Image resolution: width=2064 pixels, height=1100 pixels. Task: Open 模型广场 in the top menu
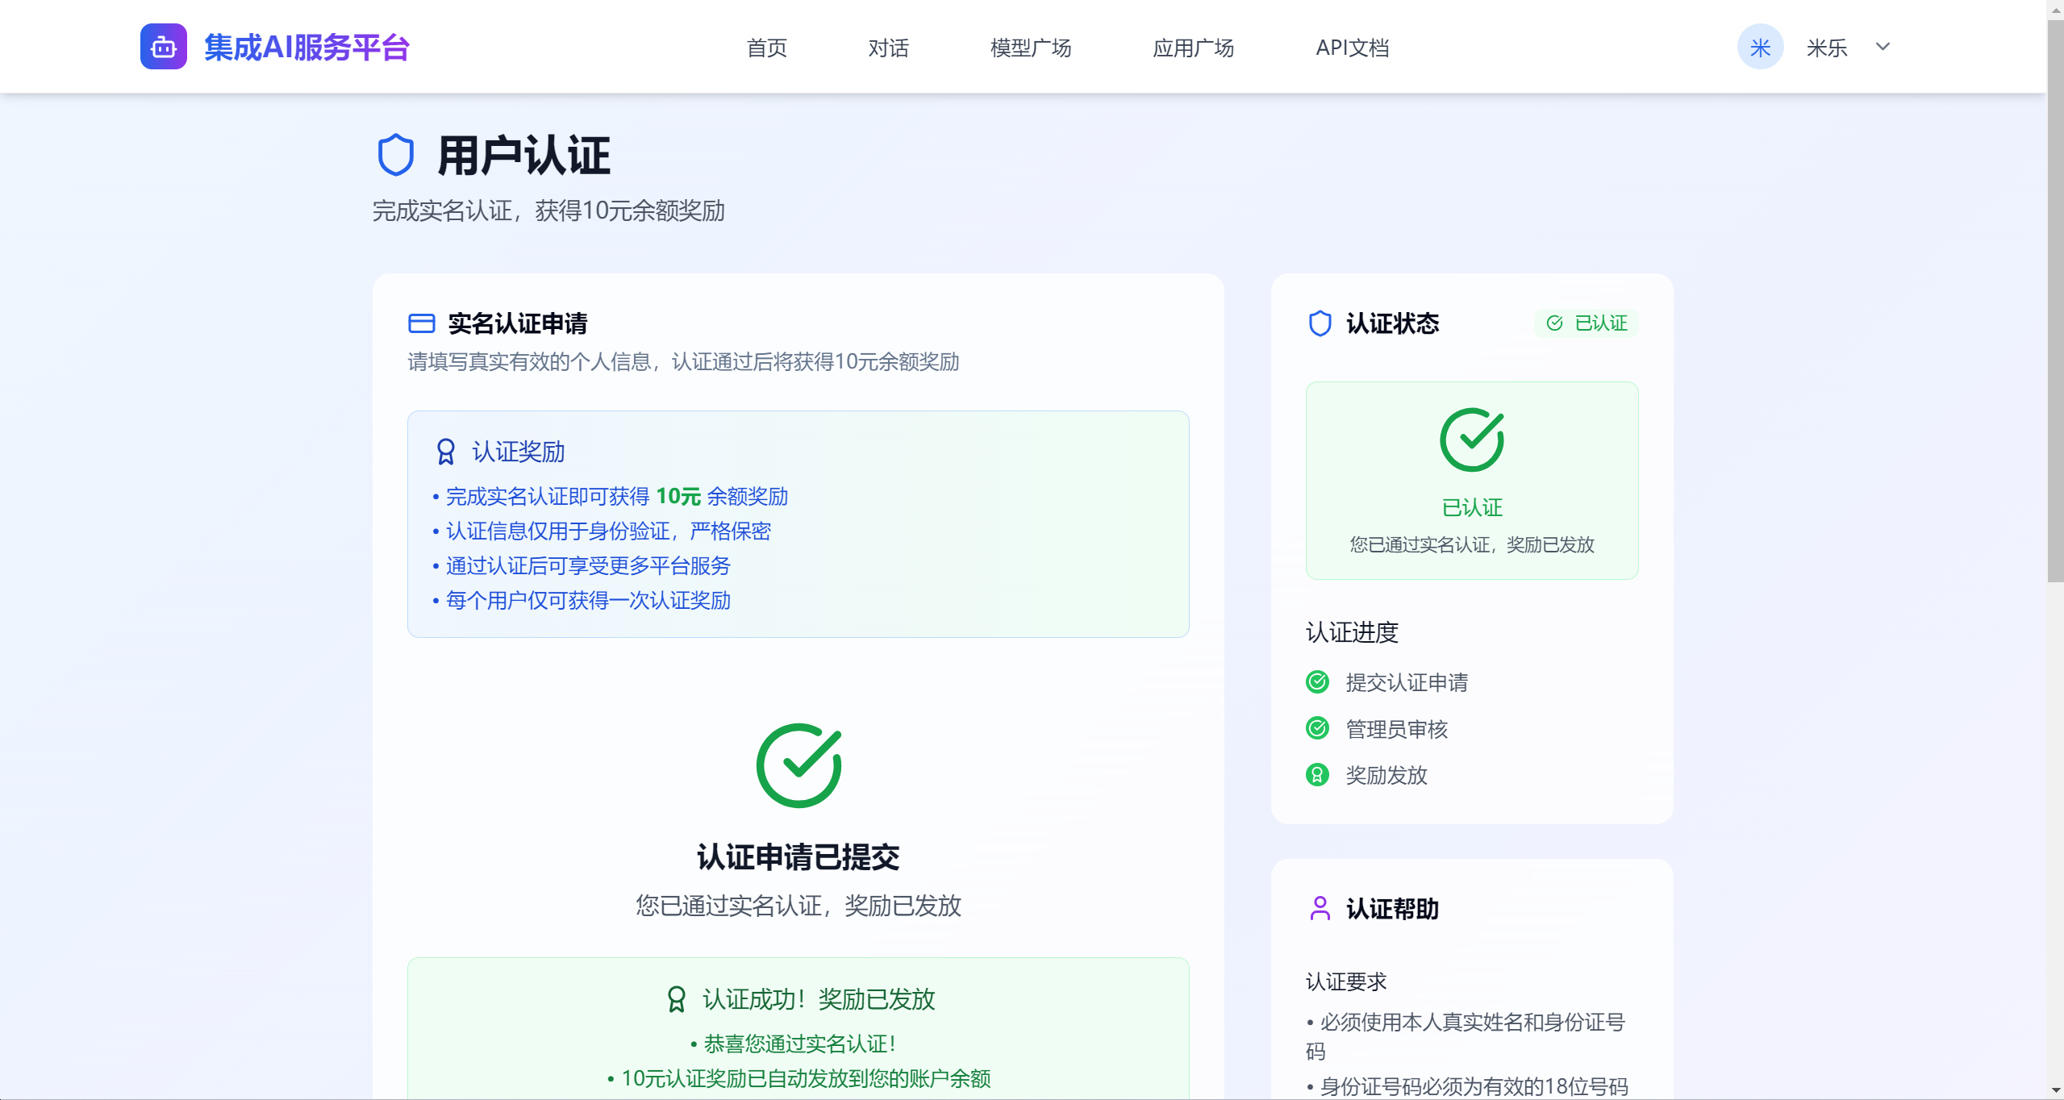pyautogui.click(x=1031, y=48)
